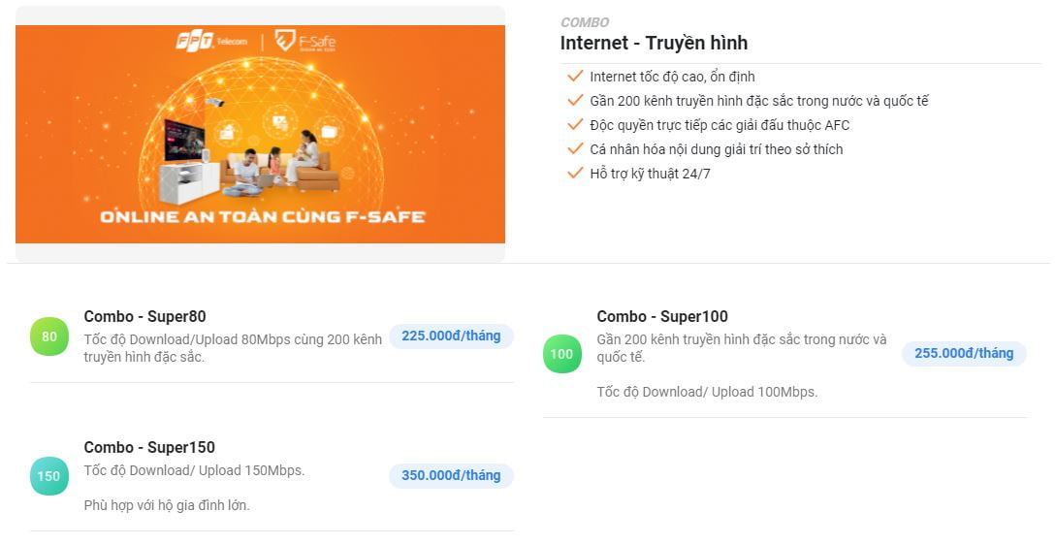The height and width of the screenshot is (544, 1056).
Task: Click the green 80 speed badge
Action: tap(49, 336)
